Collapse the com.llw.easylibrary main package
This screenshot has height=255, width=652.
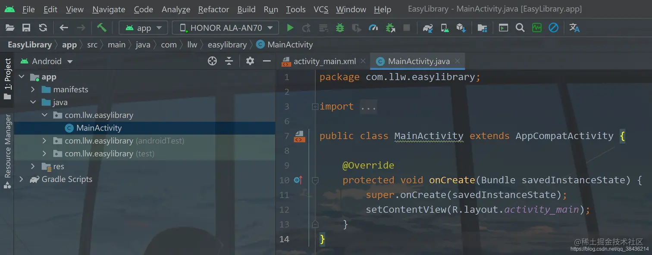coord(44,115)
